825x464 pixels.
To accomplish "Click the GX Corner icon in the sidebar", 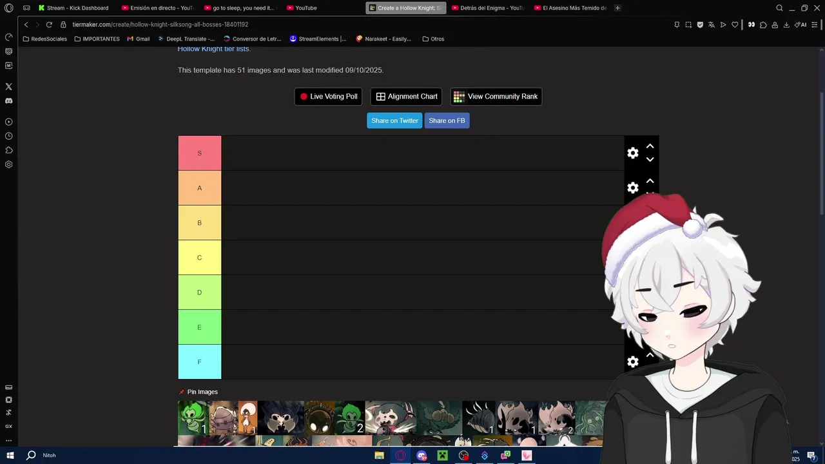I will coord(8,427).
